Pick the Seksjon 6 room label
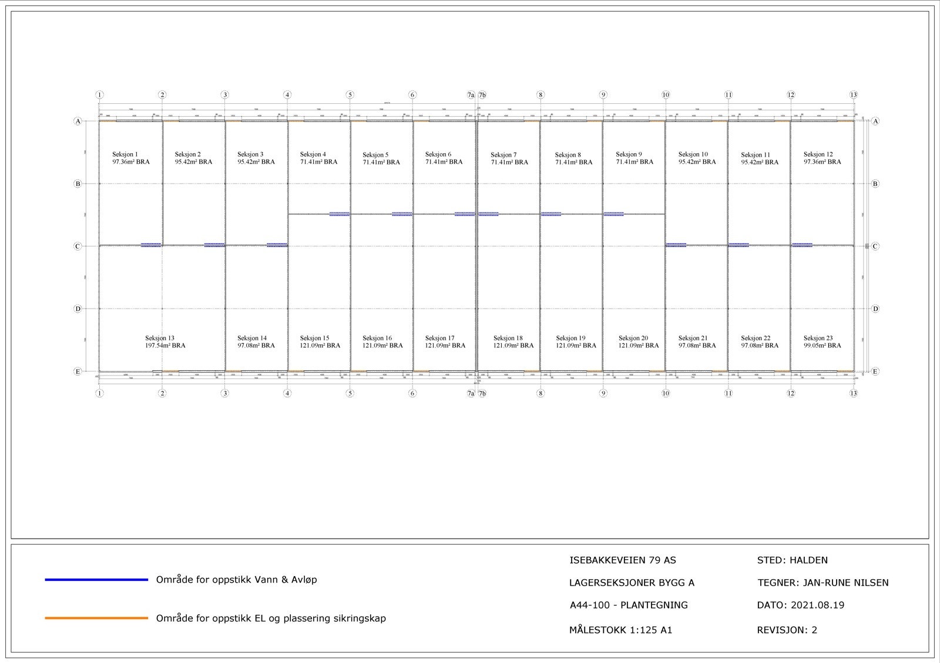Image resolution: width=940 pixels, height=663 pixels. pos(444,158)
